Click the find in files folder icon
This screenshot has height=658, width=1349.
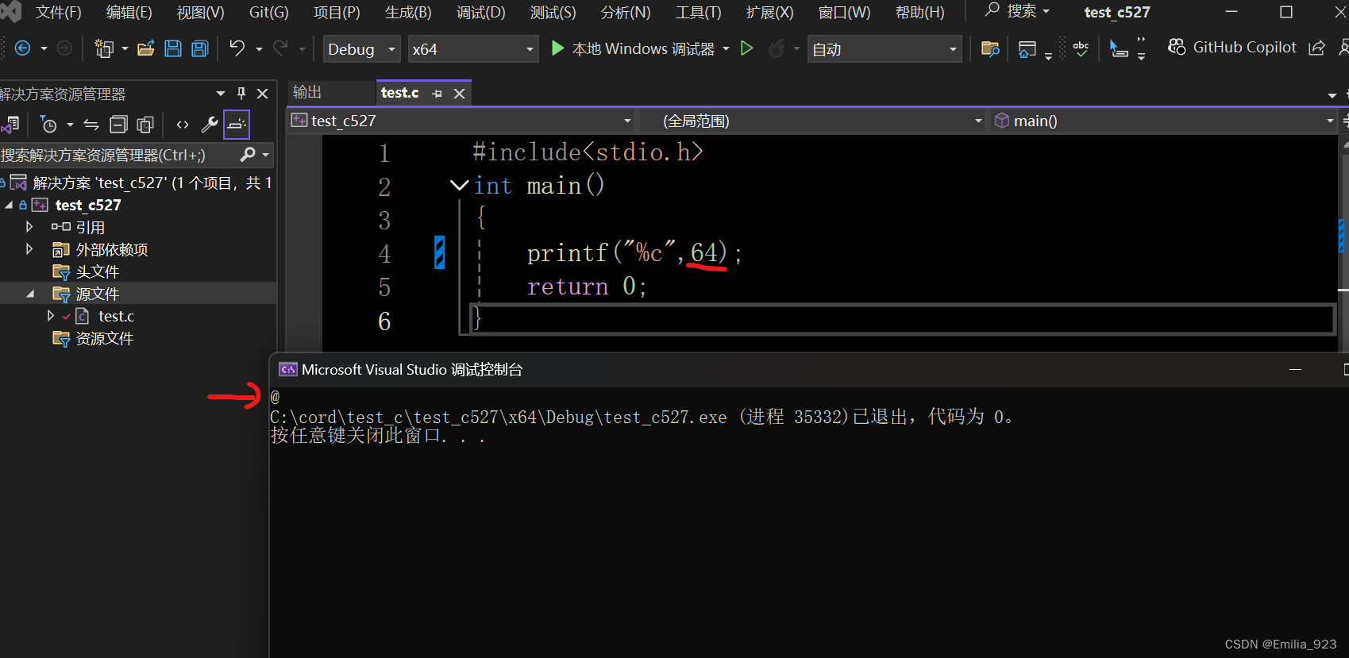(990, 48)
